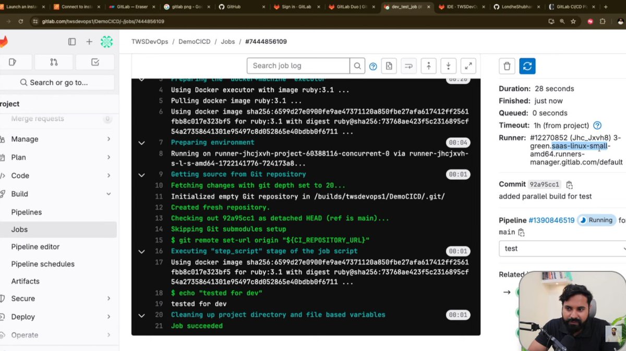Click Search or go to button
This screenshot has height=351, width=626.
(x=57, y=82)
